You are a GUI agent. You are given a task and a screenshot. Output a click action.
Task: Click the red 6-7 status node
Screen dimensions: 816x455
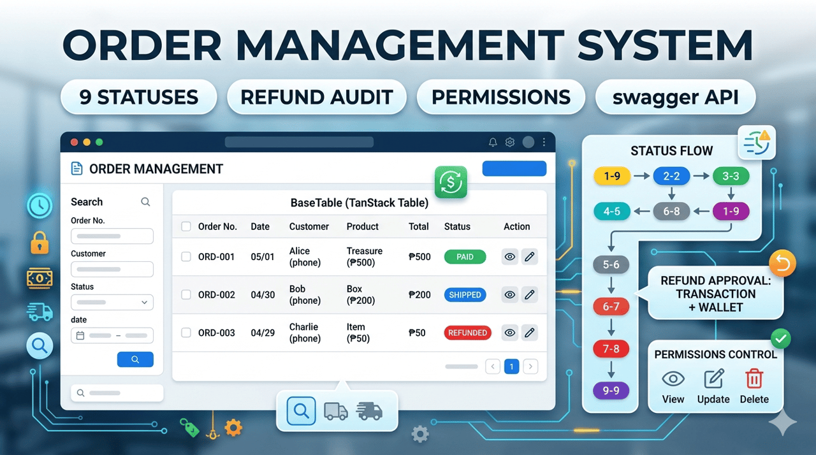(x=611, y=307)
